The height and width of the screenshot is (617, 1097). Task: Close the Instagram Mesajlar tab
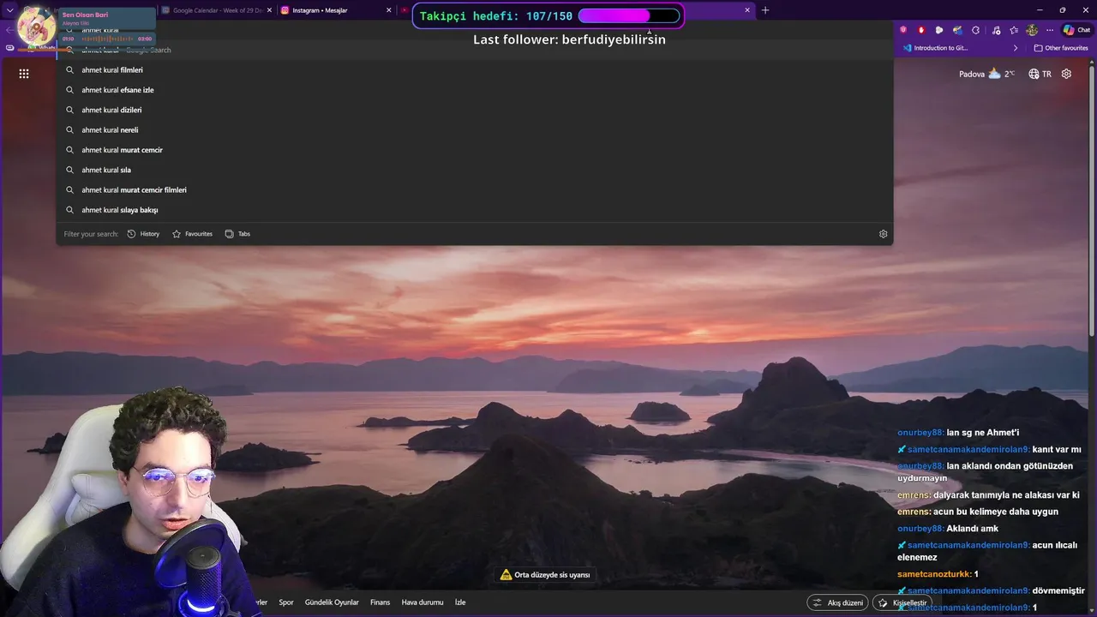point(388,10)
